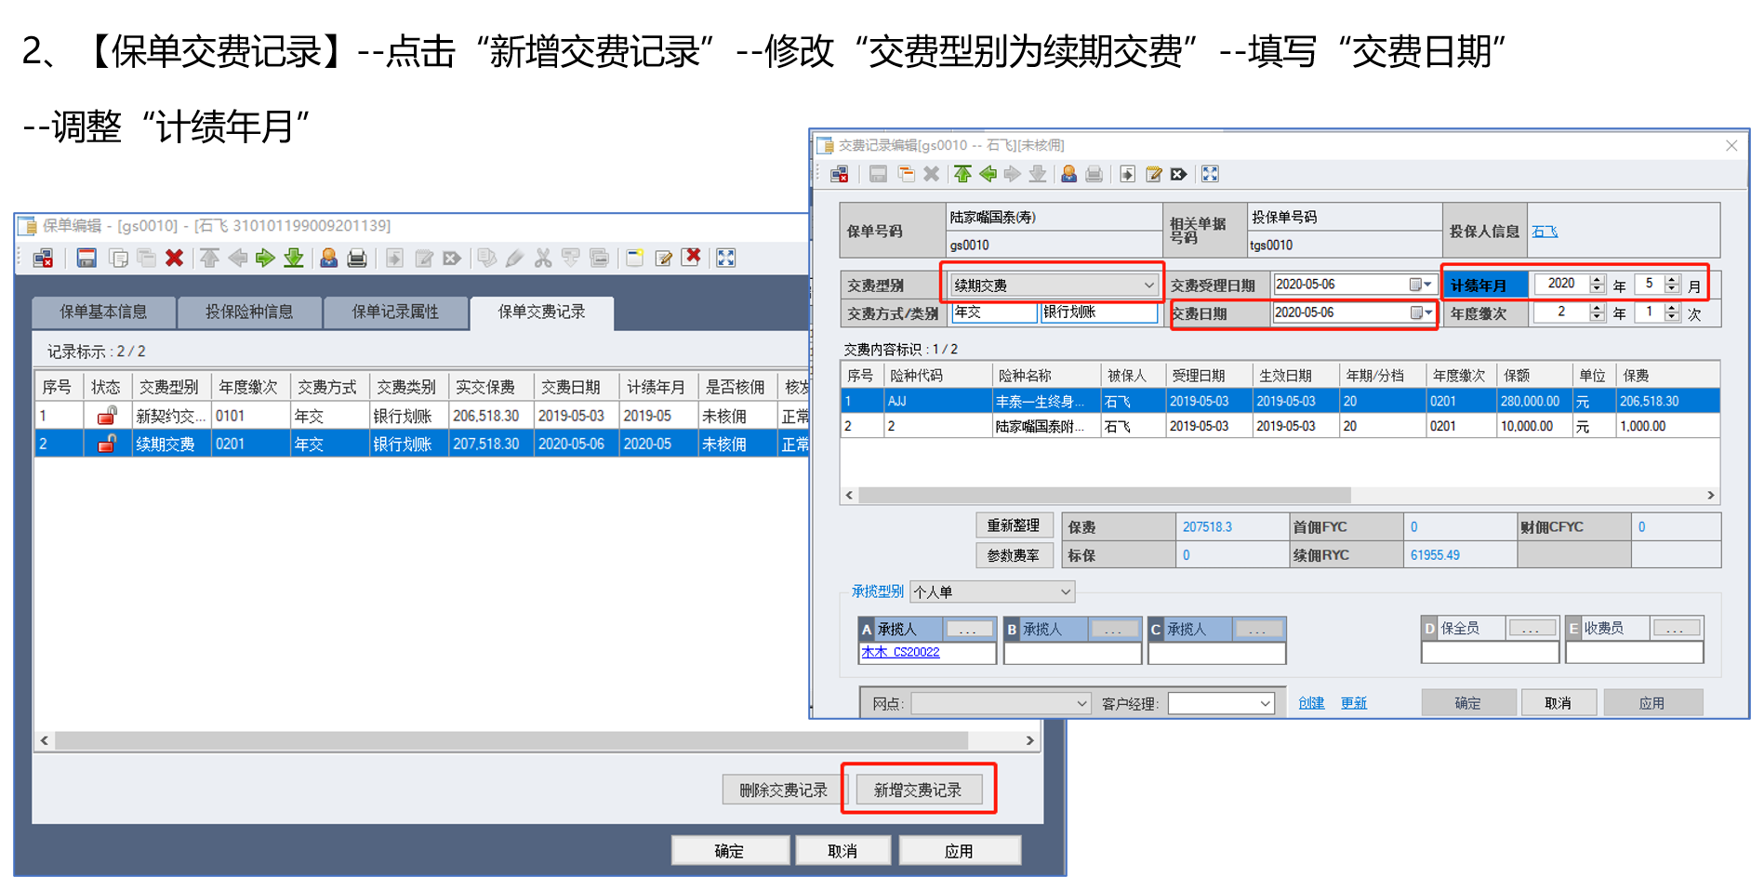Screen dimensions: 1751x877
Task: Expand the 承揽型别 dropdown showing 个人单
Action: click(x=1065, y=591)
